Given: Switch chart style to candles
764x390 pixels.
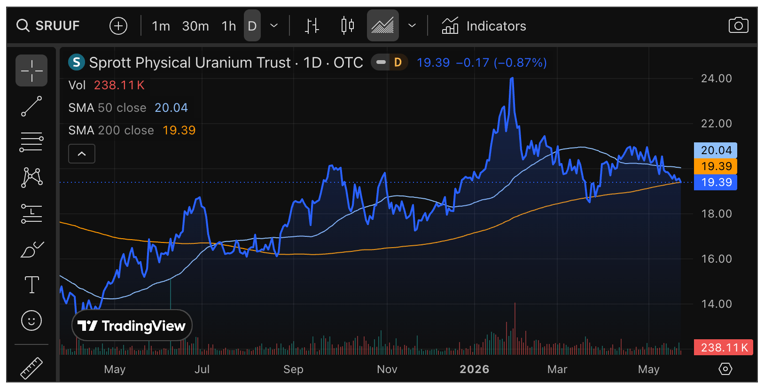Looking at the screenshot, I should (347, 25).
